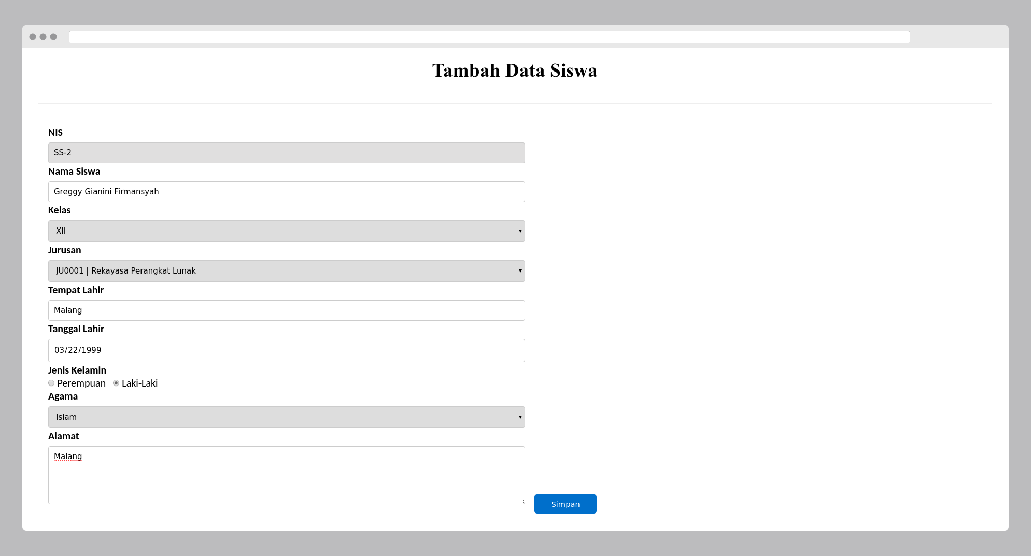The image size is (1031, 556).
Task: Click the middle browser window dot
Action: coord(44,37)
